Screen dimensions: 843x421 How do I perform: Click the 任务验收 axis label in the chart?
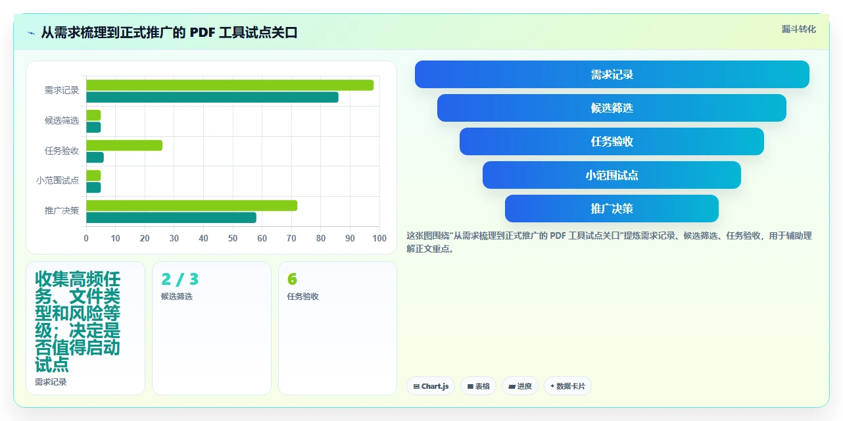coord(62,151)
